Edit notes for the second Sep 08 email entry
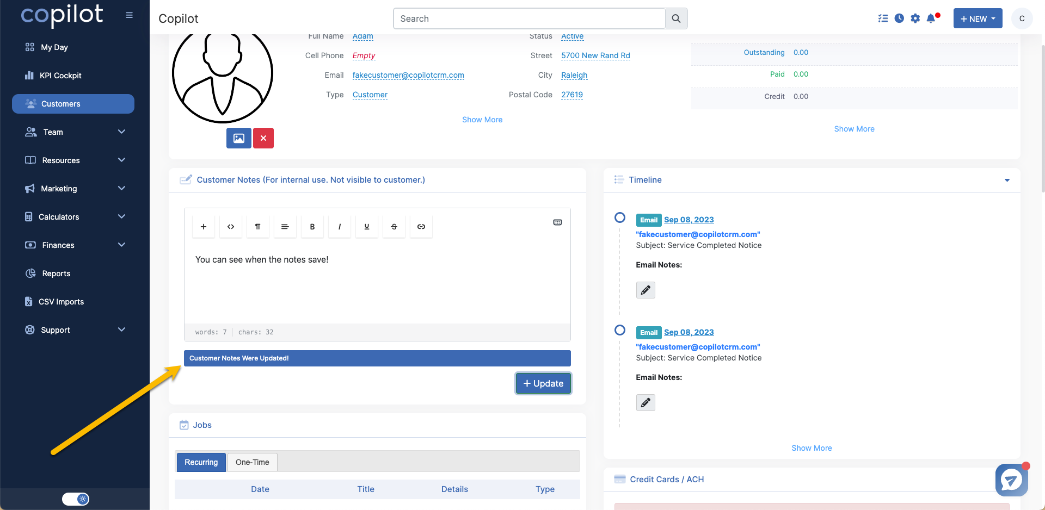The height and width of the screenshot is (510, 1045). coord(646,403)
